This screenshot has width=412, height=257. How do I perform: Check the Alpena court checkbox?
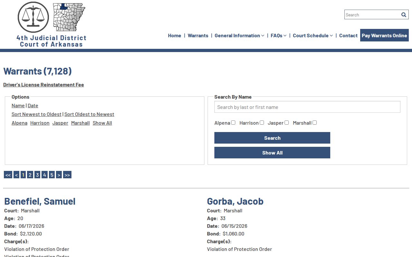tap(233, 122)
